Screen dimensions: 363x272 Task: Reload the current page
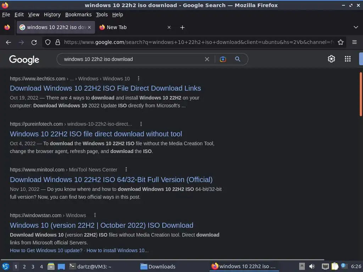pyautogui.click(x=34, y=42)
